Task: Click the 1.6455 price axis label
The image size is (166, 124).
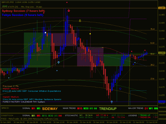Action: tap(162, 15)
